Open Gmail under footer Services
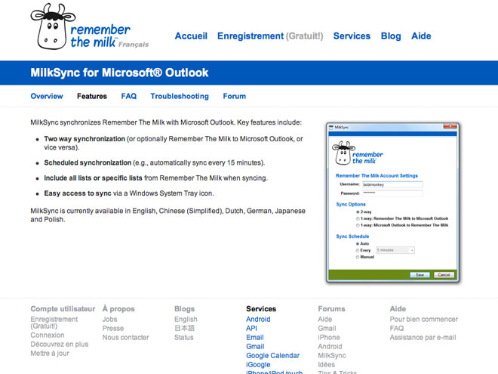Image resolution: width=498 pixels, height=374 pixels. coord(255,346)
